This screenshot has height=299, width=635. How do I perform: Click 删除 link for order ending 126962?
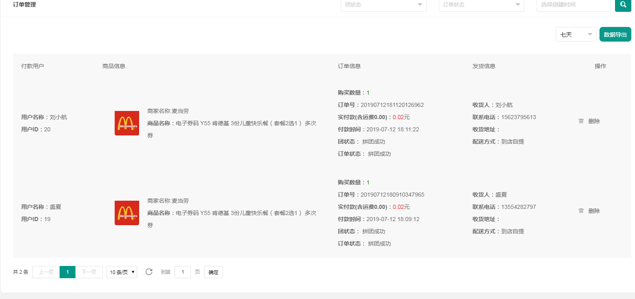[x=594, y=121]
